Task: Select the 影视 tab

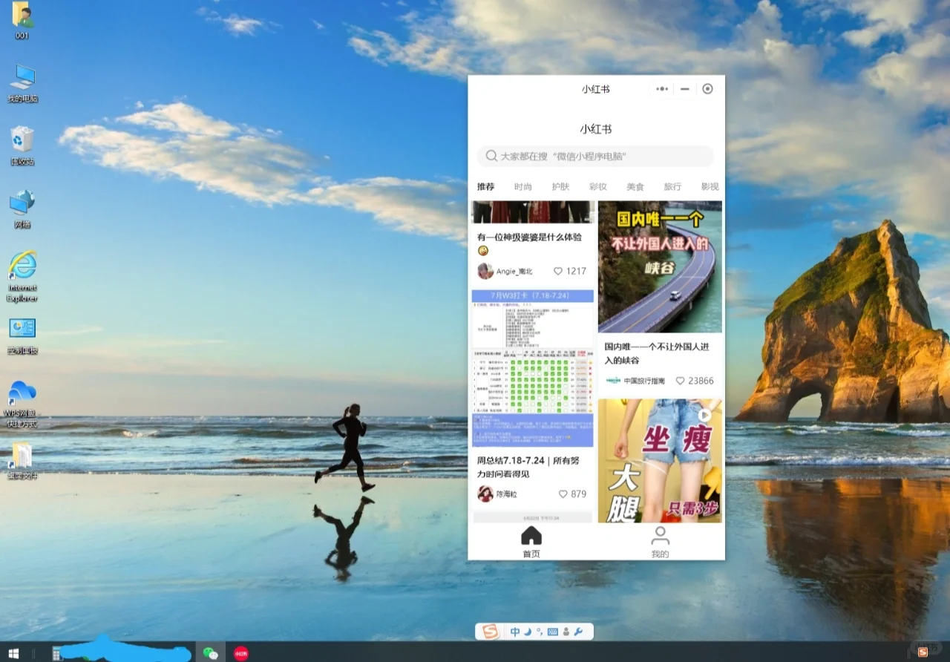Action: click(710, 187)
